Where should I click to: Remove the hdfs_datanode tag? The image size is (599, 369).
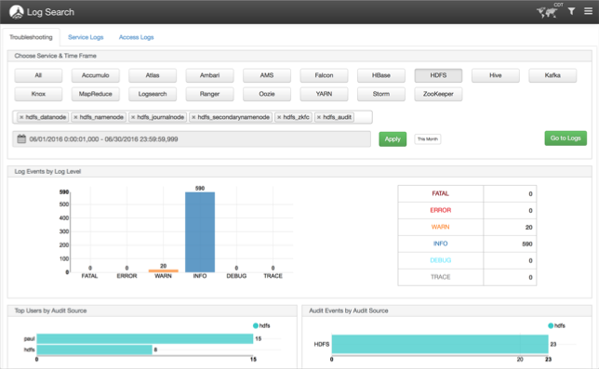21,117
